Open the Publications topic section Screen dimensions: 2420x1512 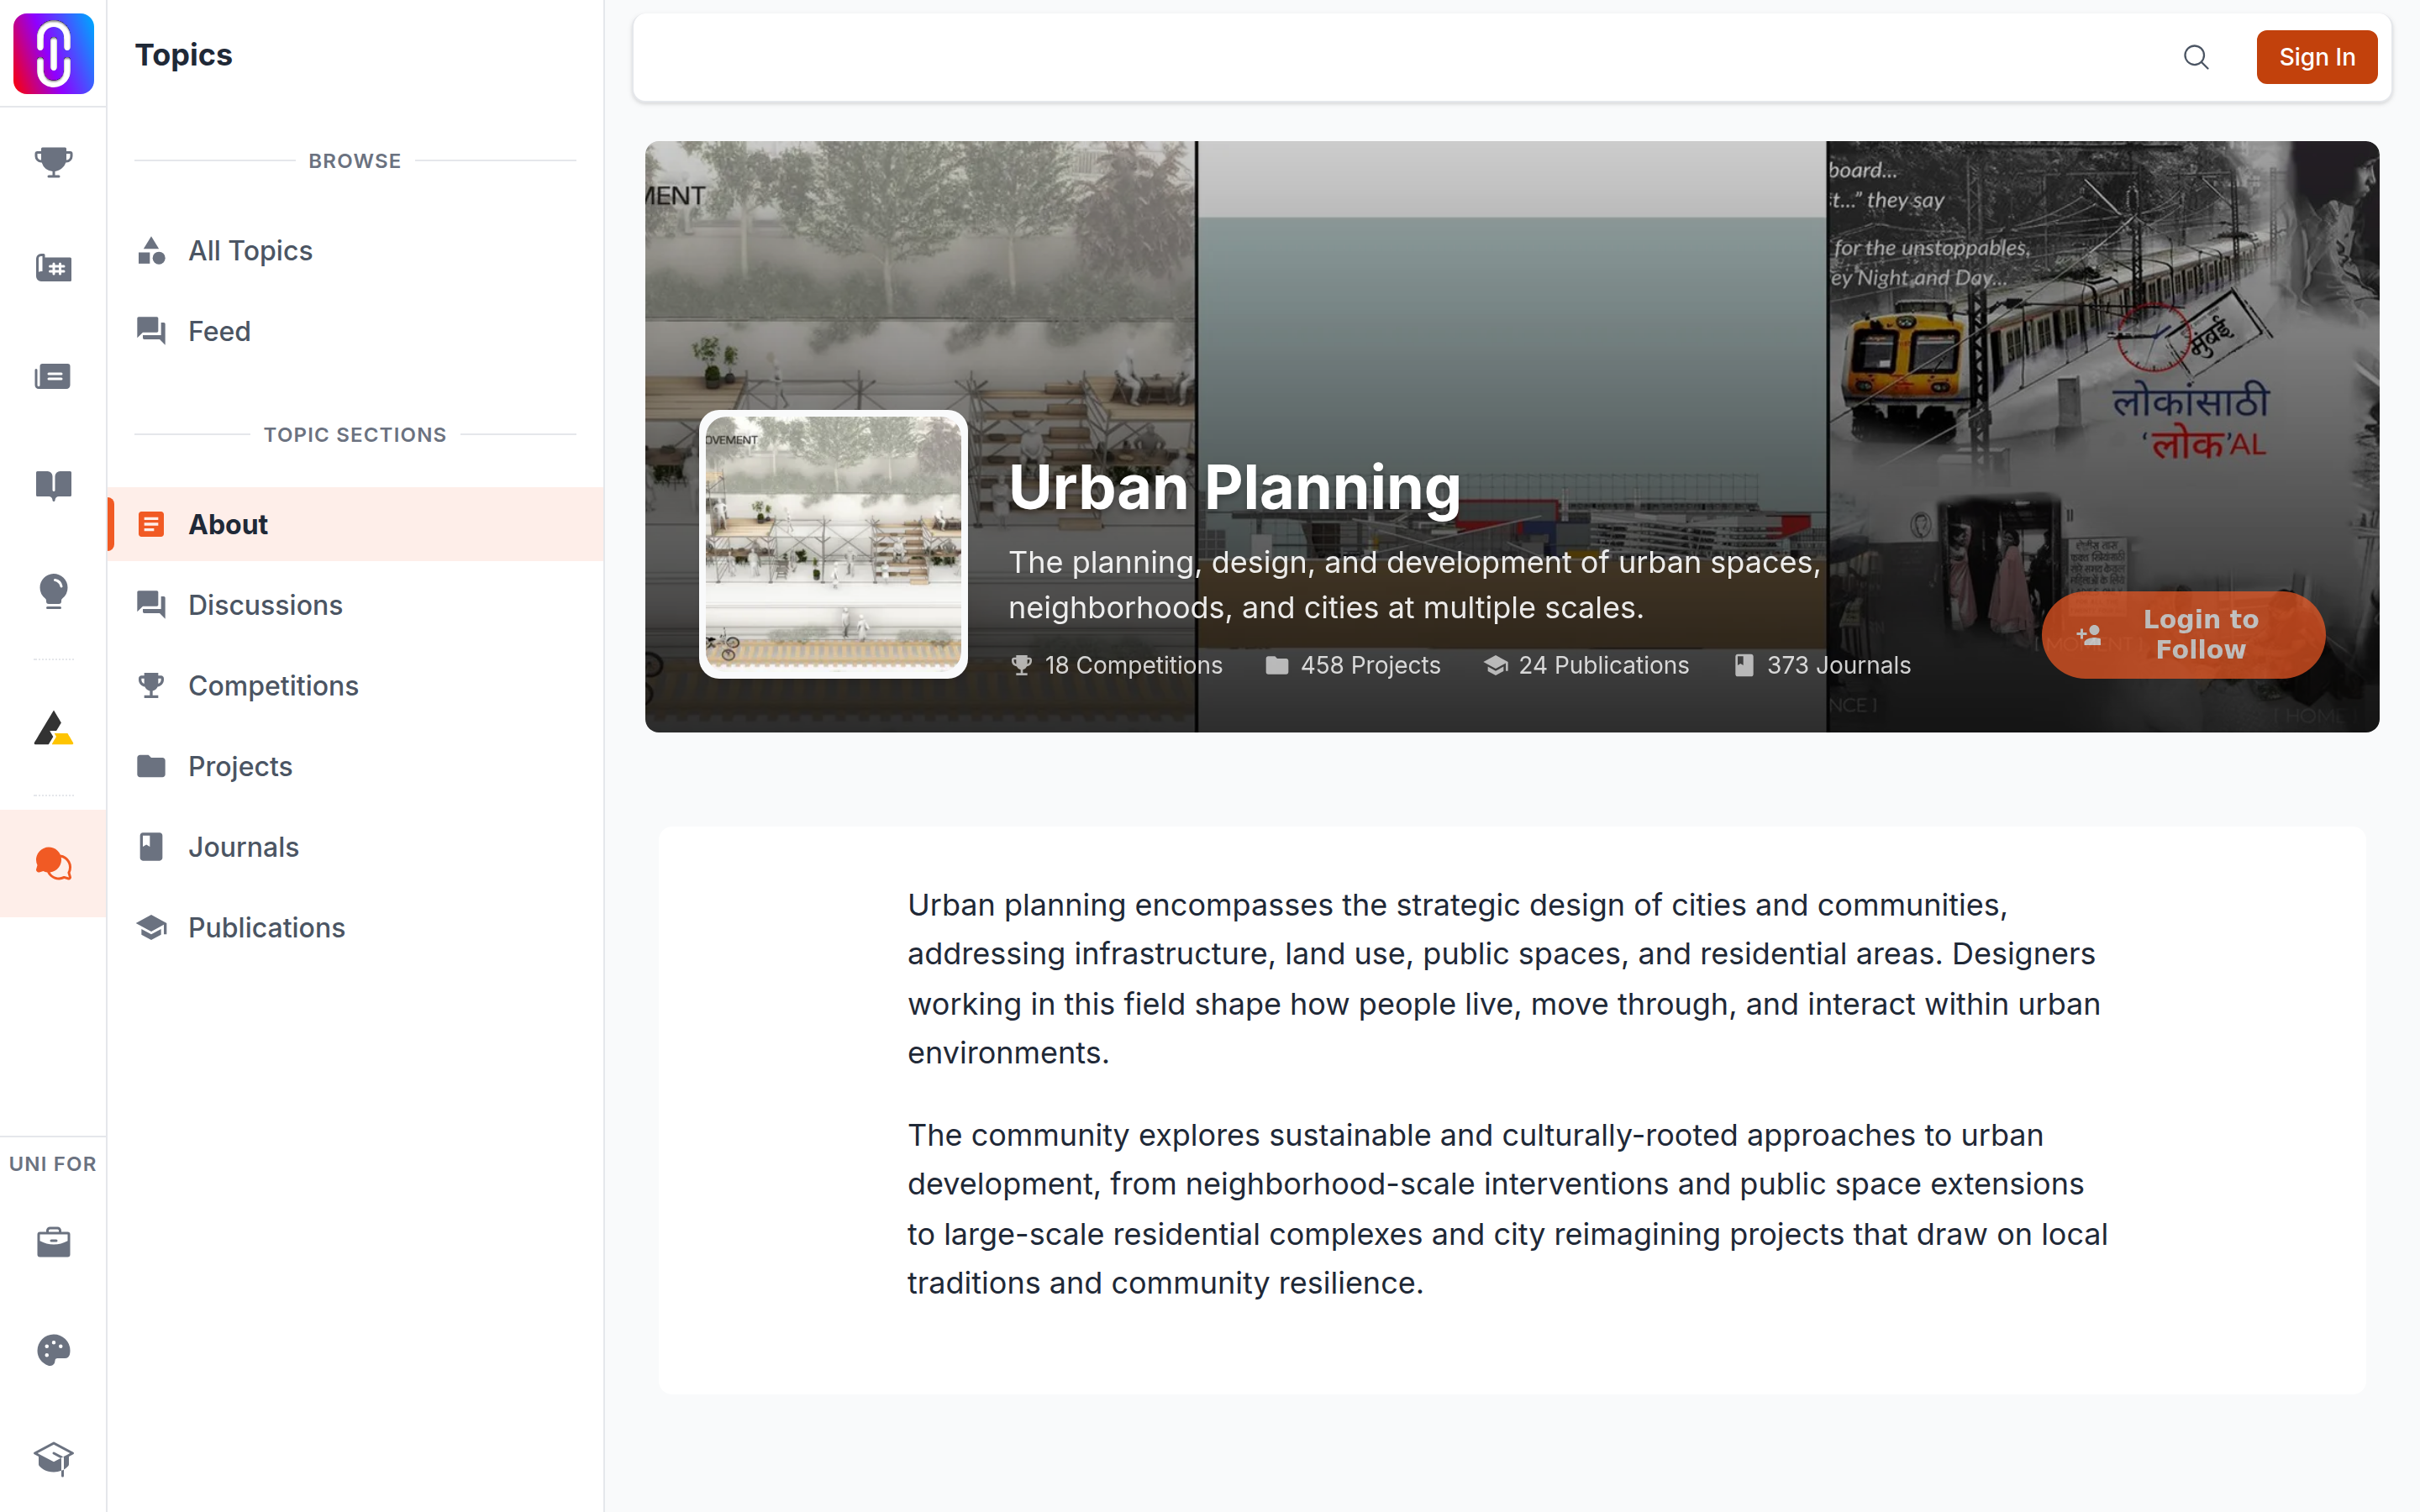[x=355, y=928]
